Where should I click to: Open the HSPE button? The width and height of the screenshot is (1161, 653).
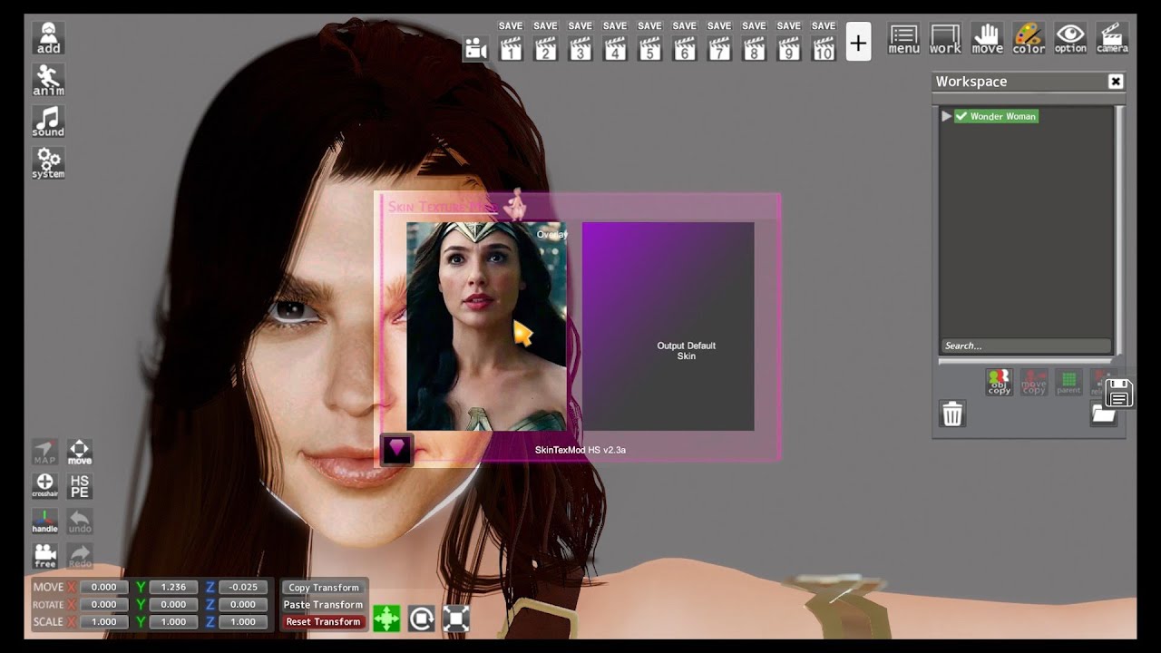point(80,486)
